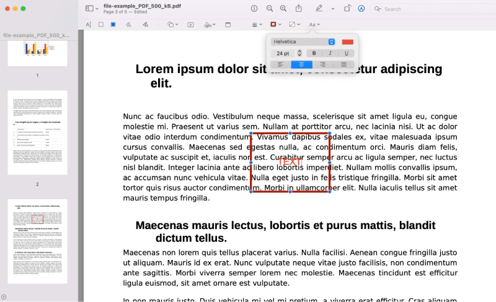Click the paragraph starting 'Nunc ac faucibus odio'
This screenshot has height=302, width=496.
coord(290,157)
